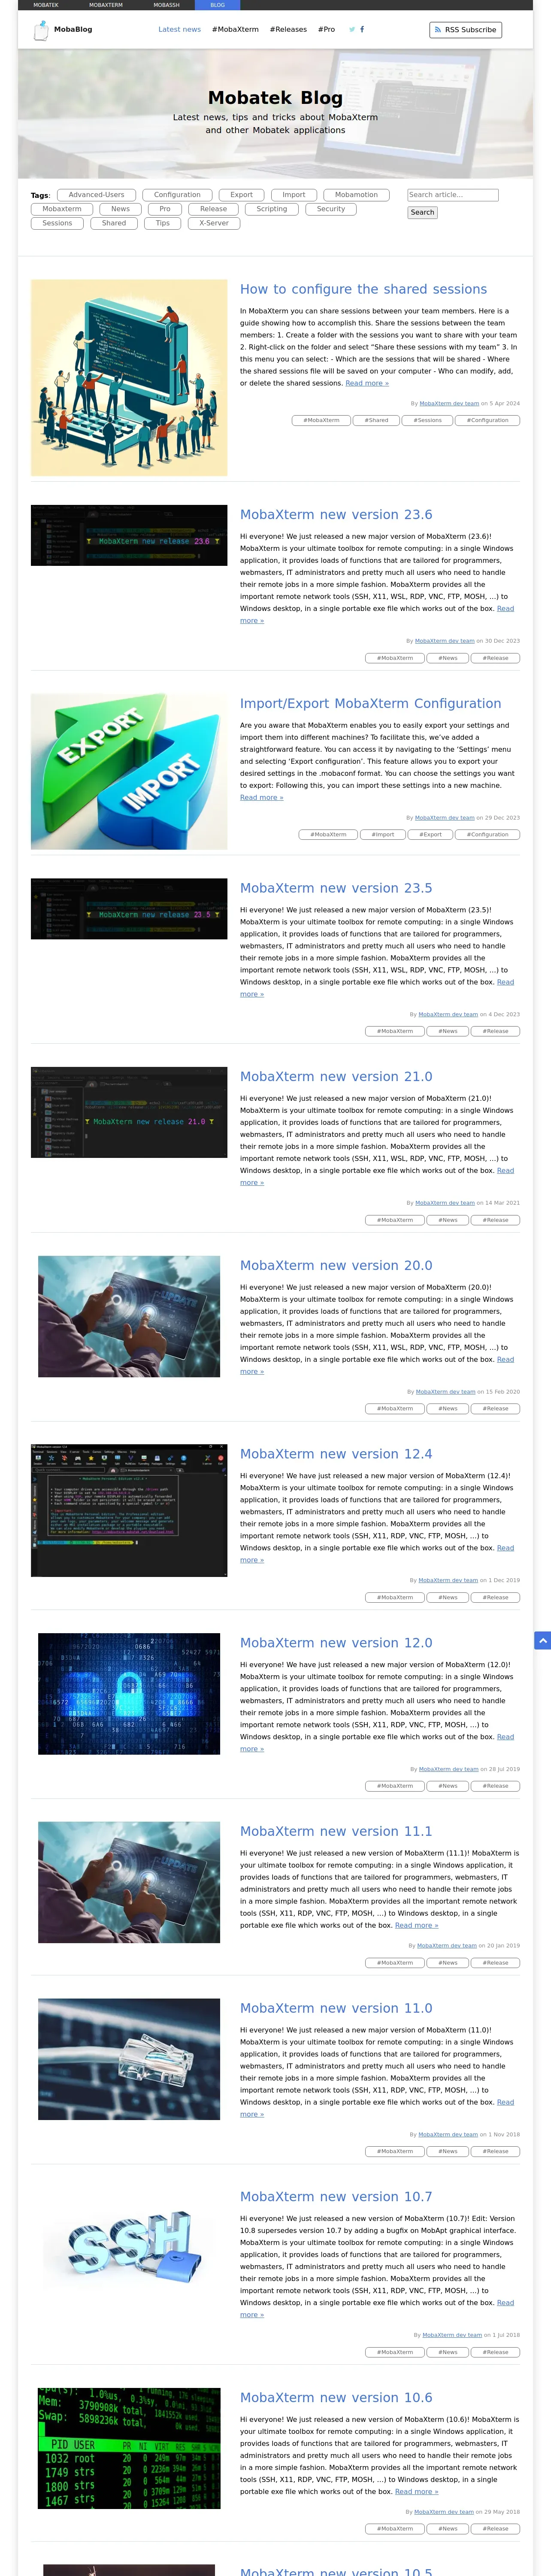Open the SSH padlock thumbnail for 10.7

point(129,2248)
